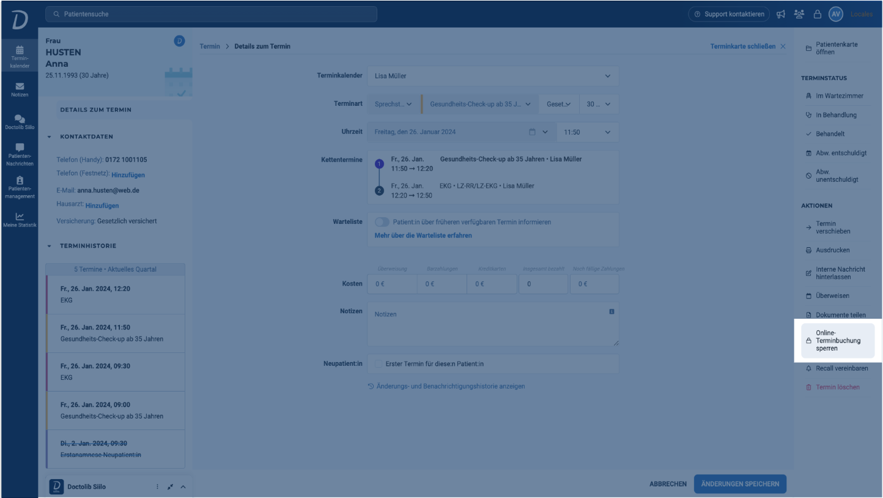
Task: Click the megaphone announcements icon
Action: 781,14
